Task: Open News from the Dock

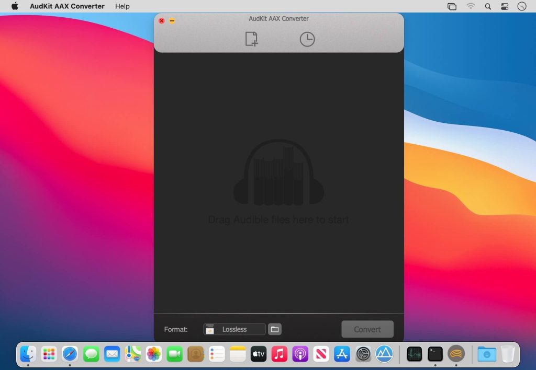Action: tap(321, 354)
